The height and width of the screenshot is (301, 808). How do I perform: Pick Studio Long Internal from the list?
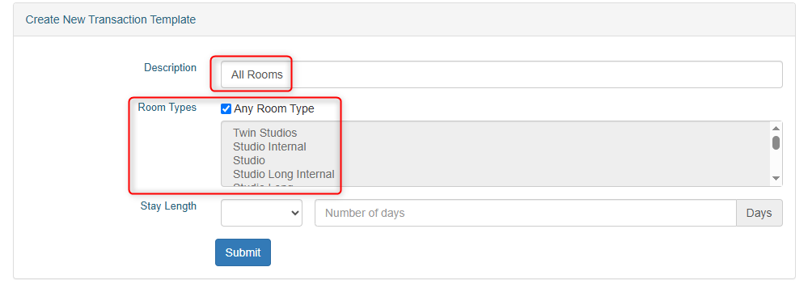point(283,174)
